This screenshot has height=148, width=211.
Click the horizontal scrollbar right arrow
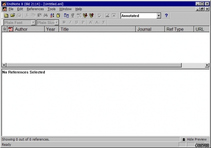click(x=207, y=65)
